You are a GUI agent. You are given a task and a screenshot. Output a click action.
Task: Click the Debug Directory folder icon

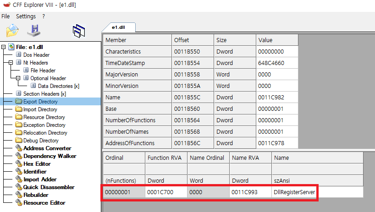tap(19, 140)
